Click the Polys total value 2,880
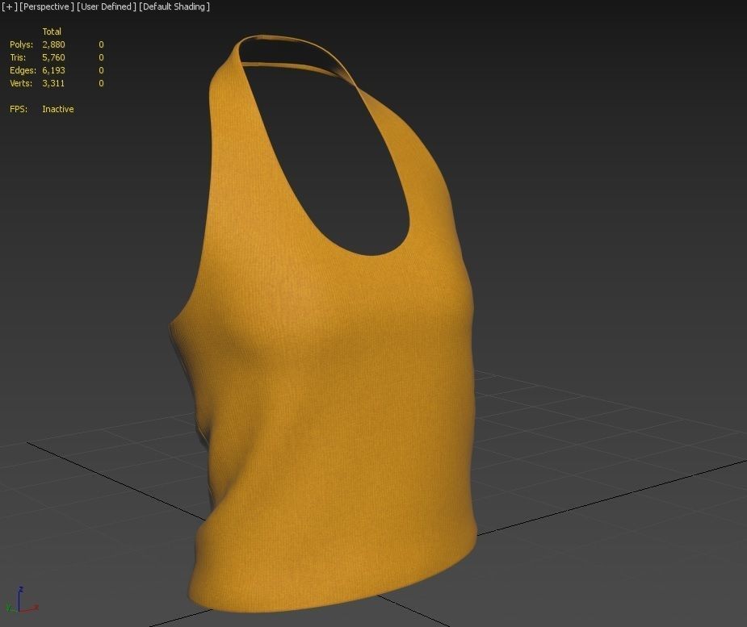The height and width of the screenshot is (627, 747). point(53,44)
